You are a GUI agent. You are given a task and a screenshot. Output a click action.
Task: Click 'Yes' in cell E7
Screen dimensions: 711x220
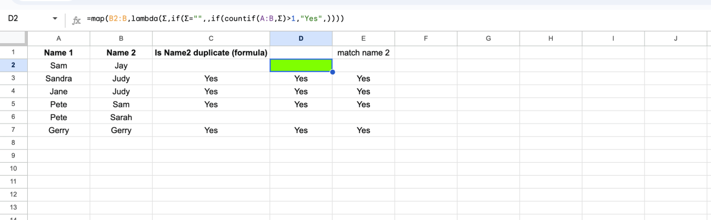pyautogui.click(x=363, y=130)
